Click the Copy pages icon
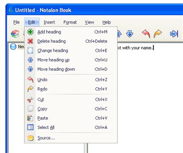Screen dimensions: 183x153 (30, 109)
